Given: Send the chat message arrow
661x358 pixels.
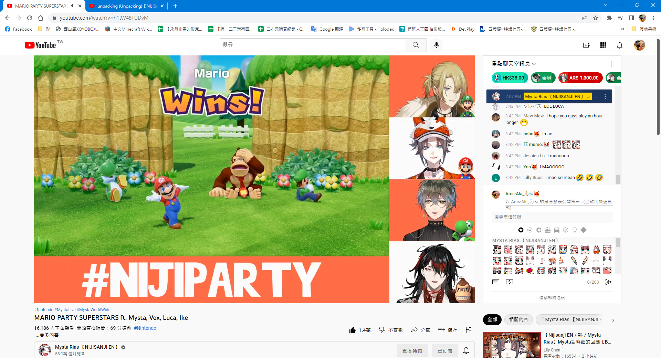Looking at the screenshot, I should tap(608, 282).
